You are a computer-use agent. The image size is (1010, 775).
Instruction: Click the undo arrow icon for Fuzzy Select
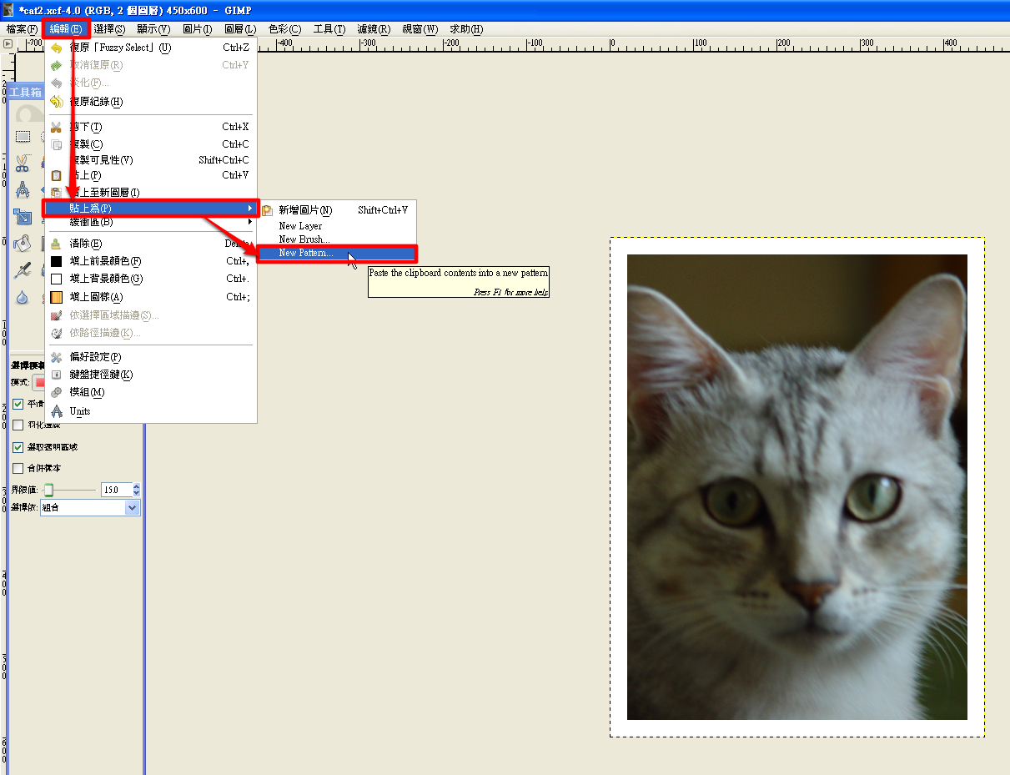point(56,48)
